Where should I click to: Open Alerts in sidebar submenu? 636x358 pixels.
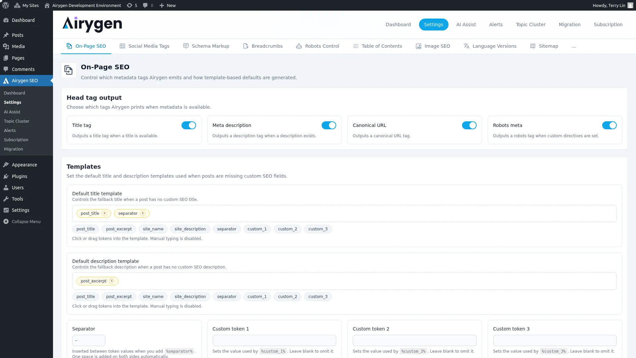point(10,131)
